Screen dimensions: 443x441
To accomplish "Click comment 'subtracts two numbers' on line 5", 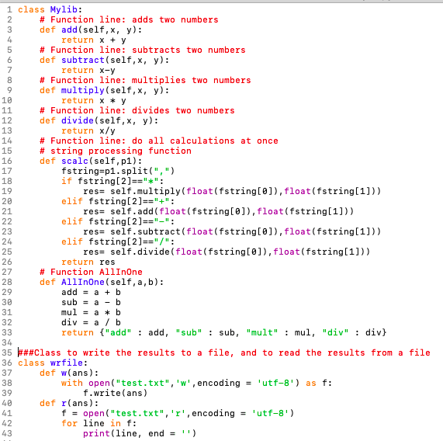I will [189, 50].
